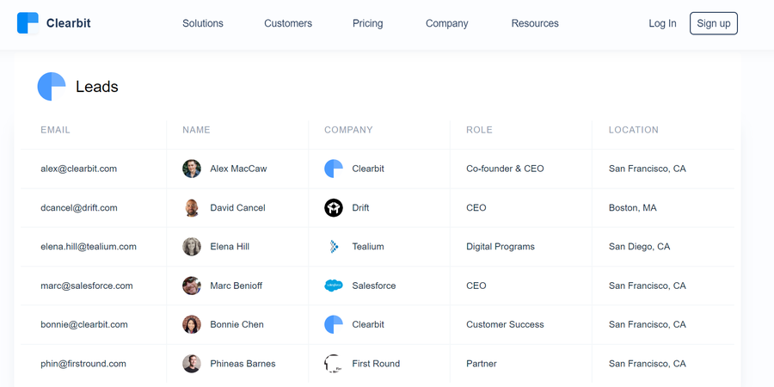Open the Company navigation menu
The height and width of the screenshot is (387, 774).
tap(447, 23)
